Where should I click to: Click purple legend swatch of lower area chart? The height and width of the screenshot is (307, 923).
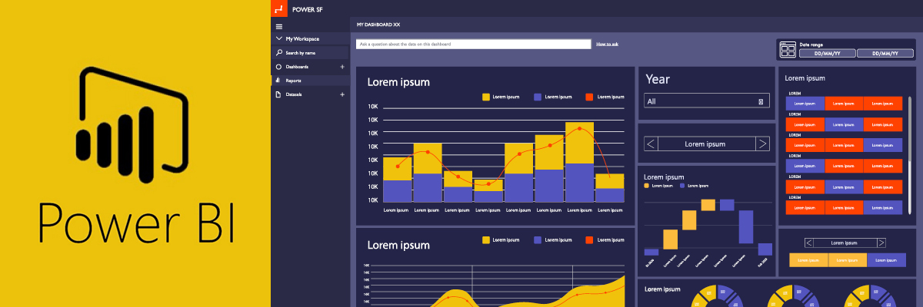pyautogui.click(x=538, y=240)
